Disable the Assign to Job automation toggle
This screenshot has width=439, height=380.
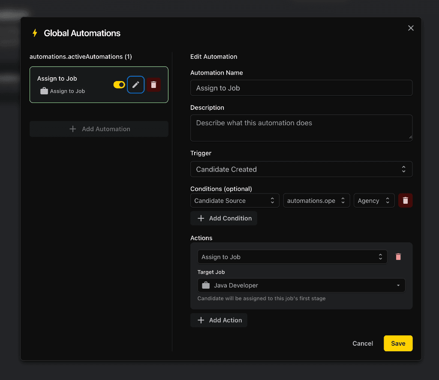[119, 84]
